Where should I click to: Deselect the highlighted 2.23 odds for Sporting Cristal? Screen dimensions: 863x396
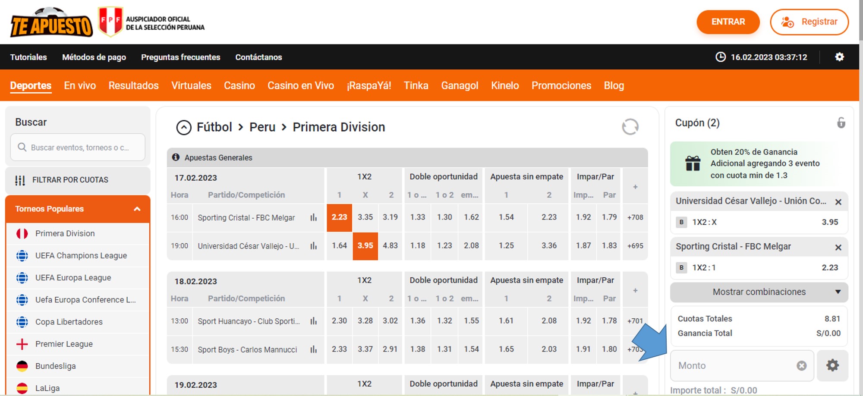[340, 217]
